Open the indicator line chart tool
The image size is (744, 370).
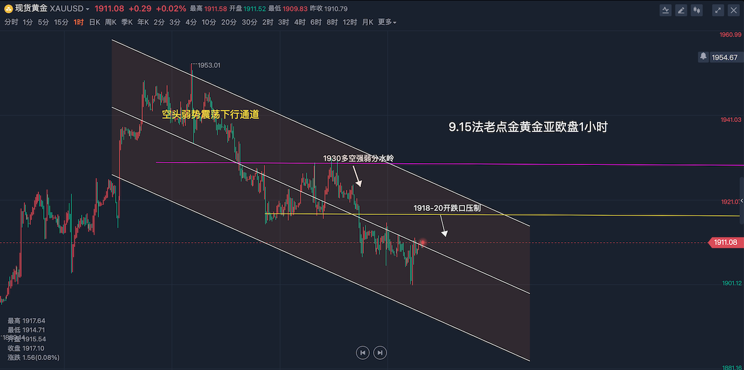tap(666, 10)
